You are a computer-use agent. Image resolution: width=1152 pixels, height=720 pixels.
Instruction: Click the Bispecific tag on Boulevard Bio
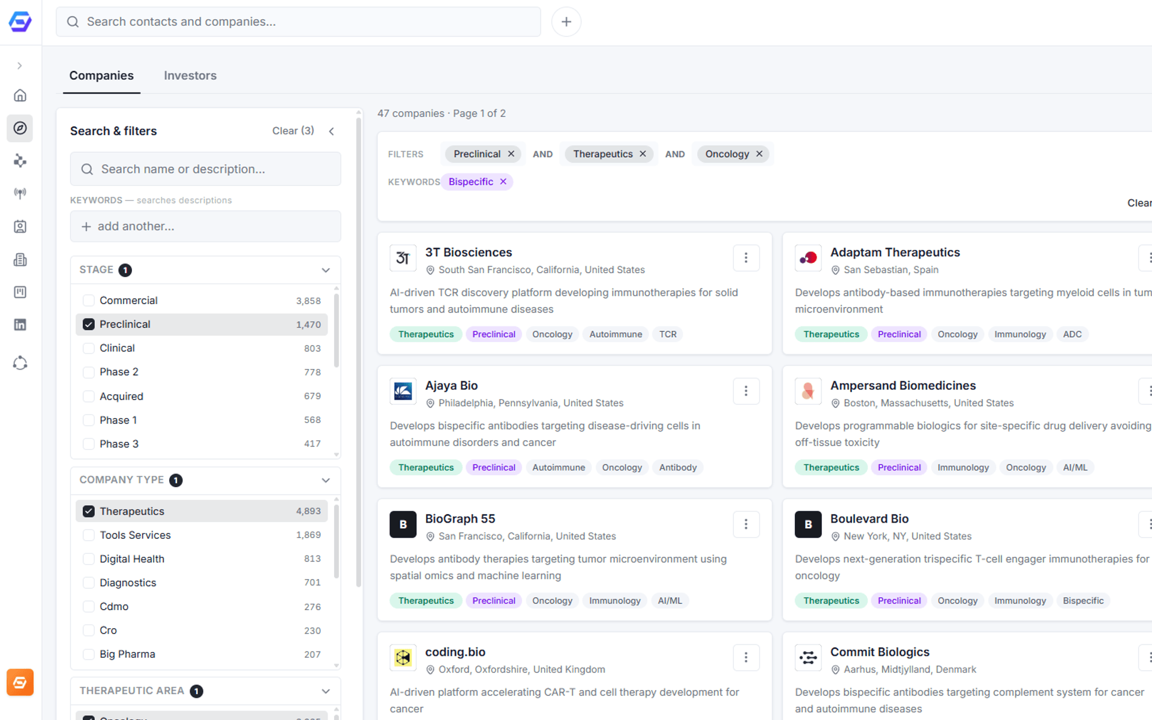coord(1083,601)
